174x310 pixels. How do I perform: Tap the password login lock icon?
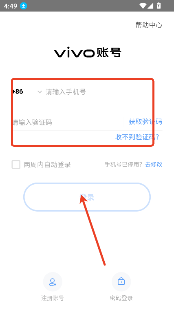pos(121,282)
